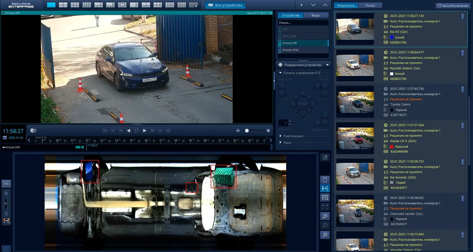Screen dimensions: 473x252
Task: Switch to the Виды tab
Action: [x=316, y=15]
